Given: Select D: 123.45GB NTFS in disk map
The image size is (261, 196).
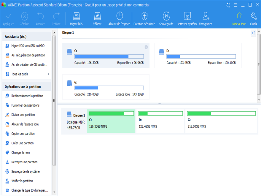Looking at the screenshot, I should pyautogui.click(x=160, y=121).
